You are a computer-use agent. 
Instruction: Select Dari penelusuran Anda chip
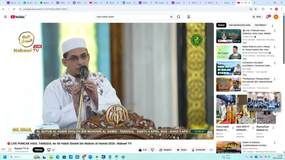[x=239, y=25]
